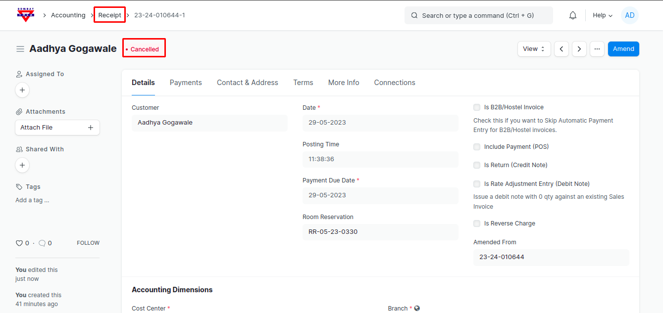
Task: Open the three-dots more options menu
Action: pos(597,49)
